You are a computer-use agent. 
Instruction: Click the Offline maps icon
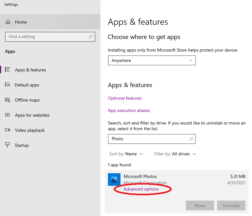(8, 100)
